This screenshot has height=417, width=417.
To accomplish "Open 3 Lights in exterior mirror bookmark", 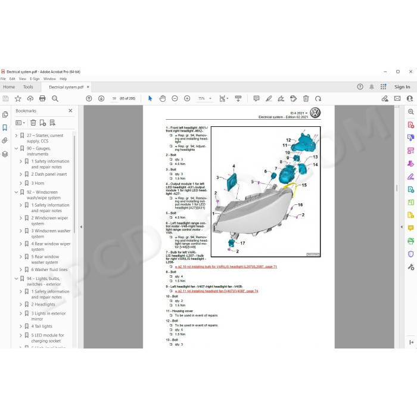I will (48, 316).
